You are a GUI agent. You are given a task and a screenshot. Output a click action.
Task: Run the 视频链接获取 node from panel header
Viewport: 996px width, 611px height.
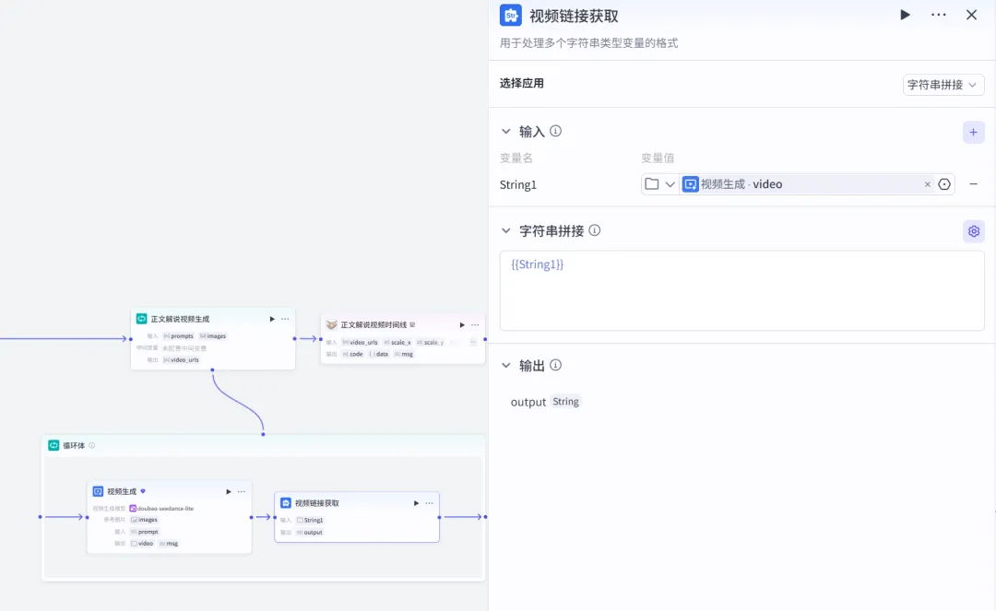(x=905, y=15)
